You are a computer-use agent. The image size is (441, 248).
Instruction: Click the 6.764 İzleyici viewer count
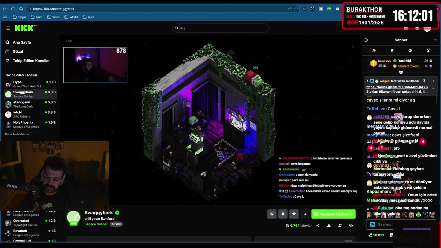pyautogui.click(x=298, y=226)
